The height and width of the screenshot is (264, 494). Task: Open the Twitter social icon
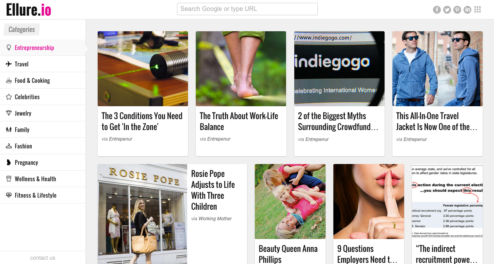point(447,10)
